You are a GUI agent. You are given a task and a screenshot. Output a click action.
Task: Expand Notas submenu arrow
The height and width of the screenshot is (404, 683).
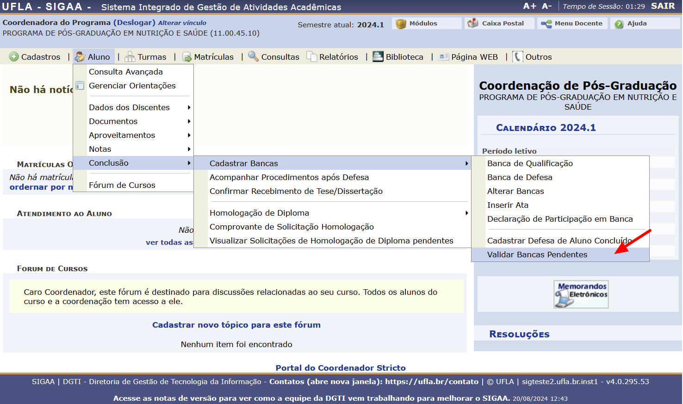(189, 149)
